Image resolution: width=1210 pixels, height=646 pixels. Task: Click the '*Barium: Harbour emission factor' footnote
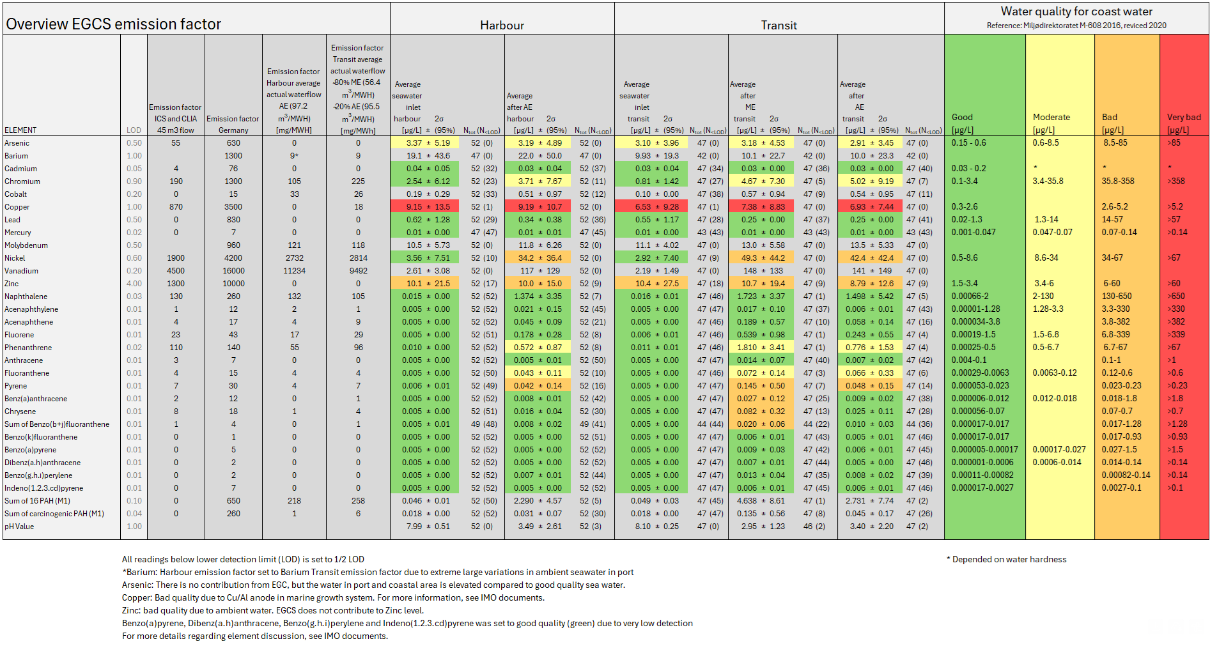click(378, 573)
